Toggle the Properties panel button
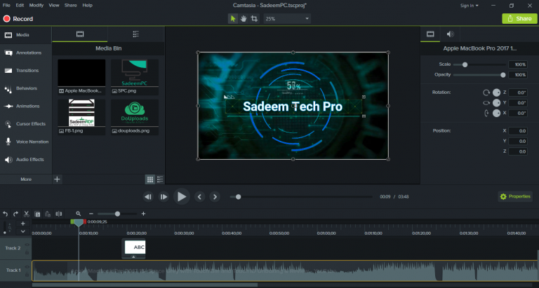Viewport: 539px width, 288px height. [x=515, y=196]
